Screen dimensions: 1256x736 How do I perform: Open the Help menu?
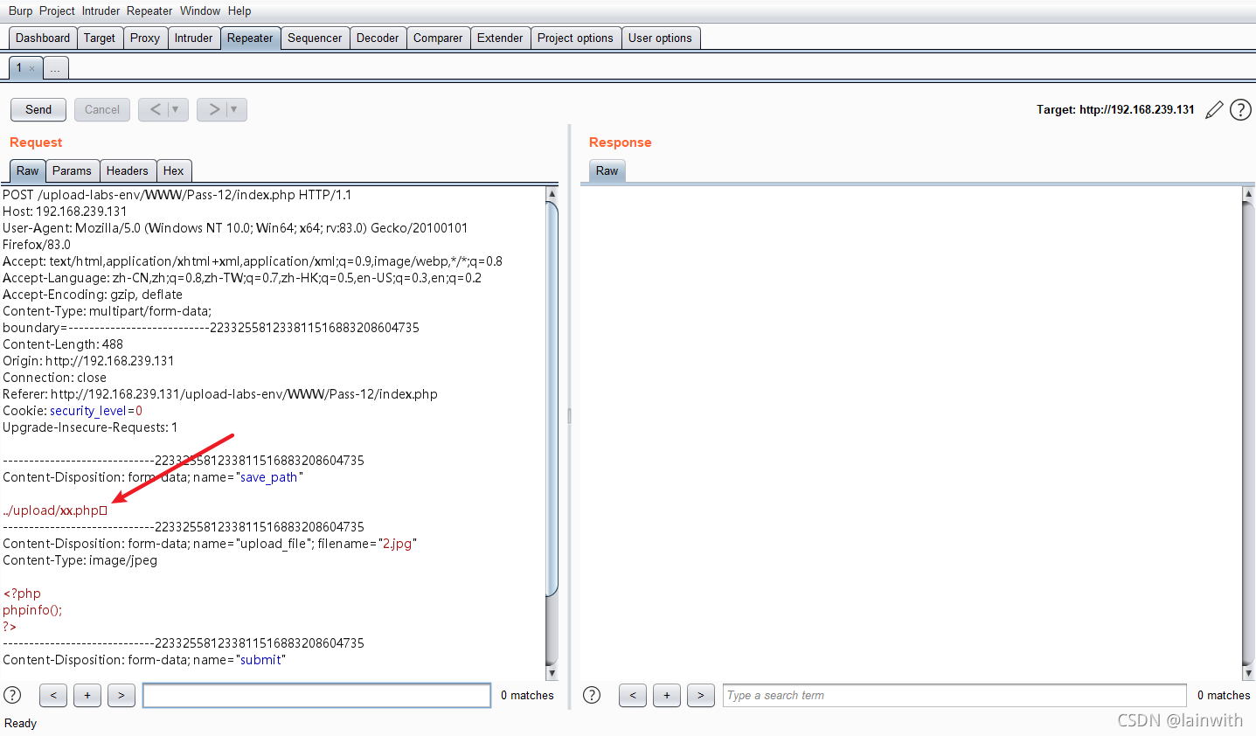click(239, 10)
